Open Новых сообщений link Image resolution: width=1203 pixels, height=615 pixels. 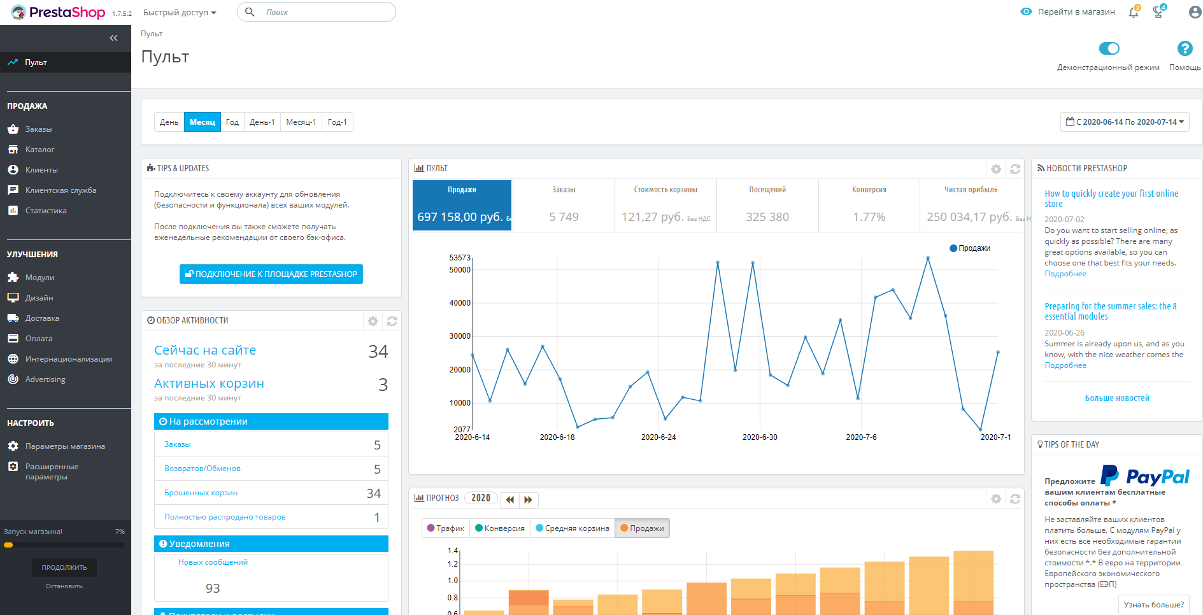click(x=213, y=562)
